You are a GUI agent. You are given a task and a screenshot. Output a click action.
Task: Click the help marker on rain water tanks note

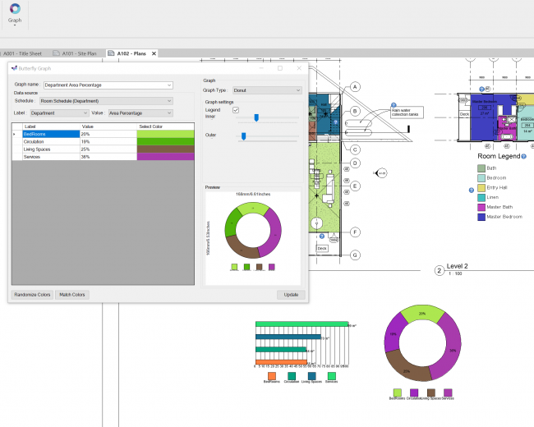tap(393, 104)
